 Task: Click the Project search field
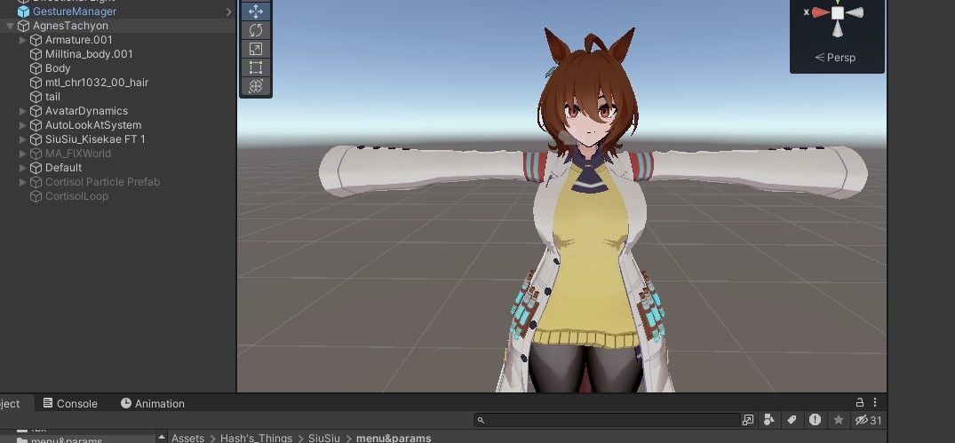(606, 420)
